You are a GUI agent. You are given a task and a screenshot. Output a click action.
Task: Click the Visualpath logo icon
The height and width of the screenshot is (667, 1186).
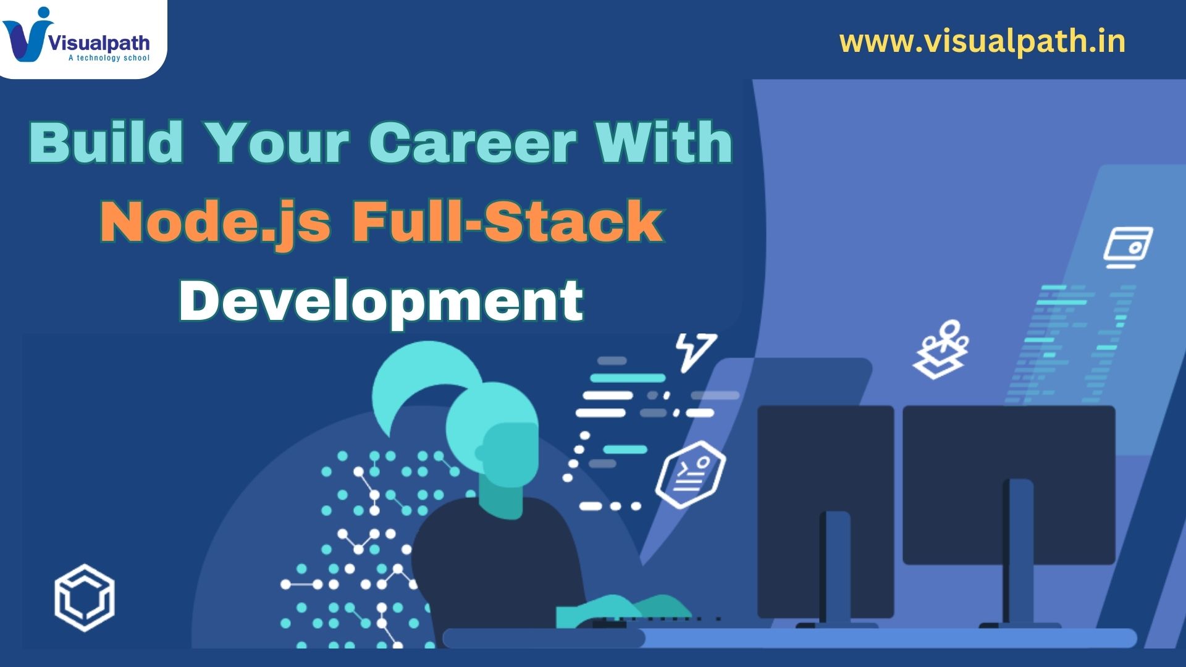click(26, 33)
